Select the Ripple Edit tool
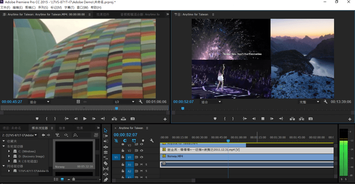355x184 pixels. (x=106, y=147)
